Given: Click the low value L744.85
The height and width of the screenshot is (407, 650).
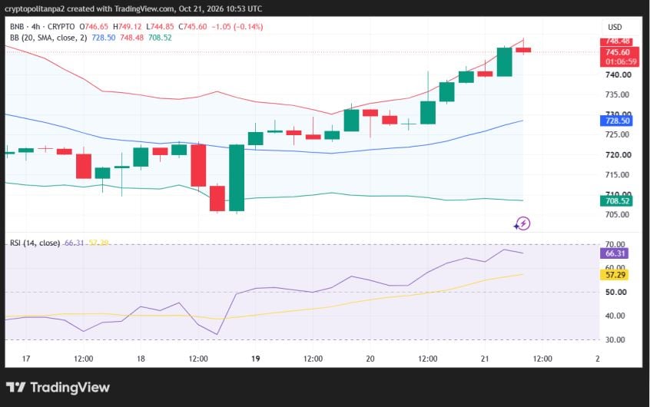Looking at the screenshot, I should [160, 27].
